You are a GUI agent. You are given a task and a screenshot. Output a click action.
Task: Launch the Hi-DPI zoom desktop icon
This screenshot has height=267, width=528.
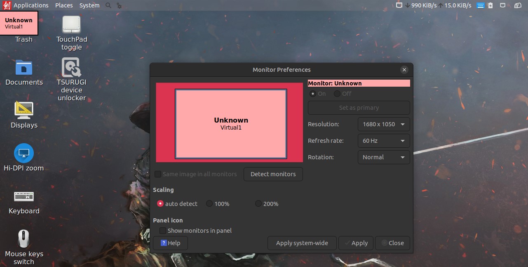click(24, 154)
